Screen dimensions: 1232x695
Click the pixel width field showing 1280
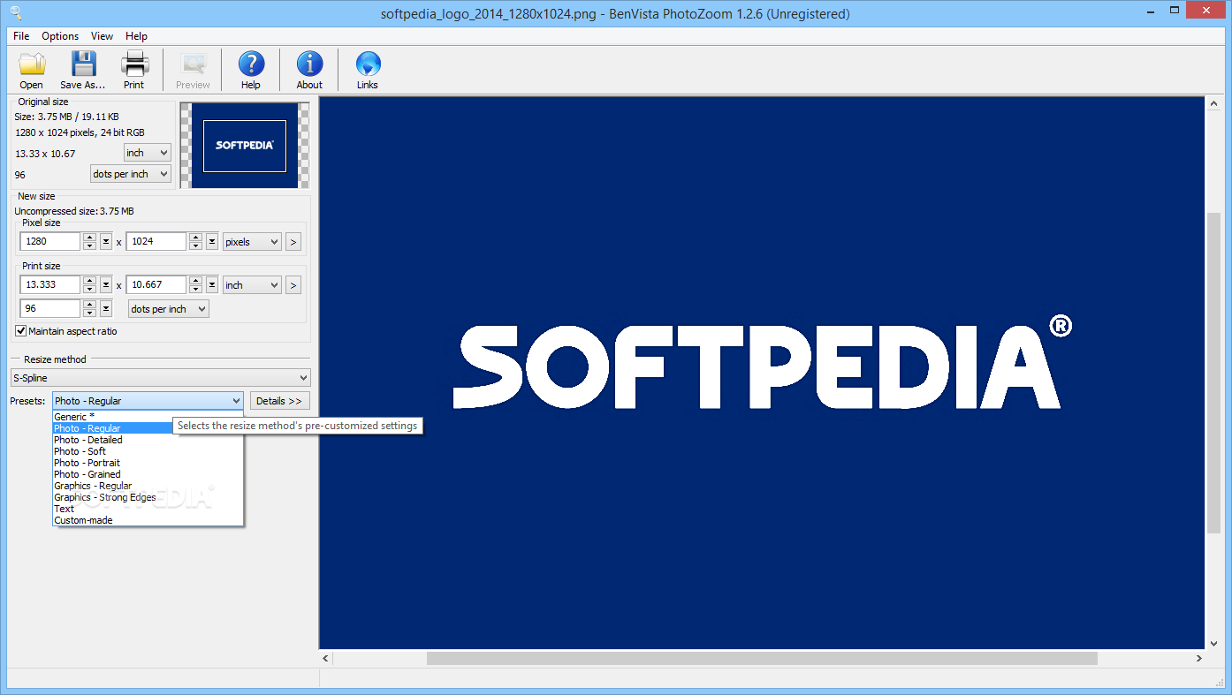50,241
